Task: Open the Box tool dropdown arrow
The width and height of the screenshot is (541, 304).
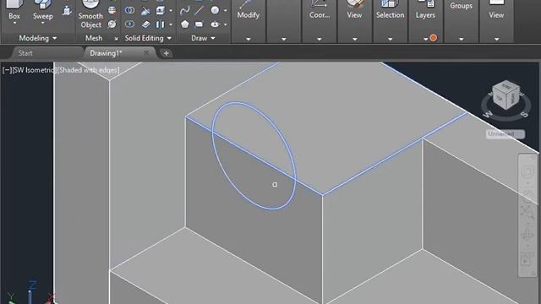Action: click(14, 23)
